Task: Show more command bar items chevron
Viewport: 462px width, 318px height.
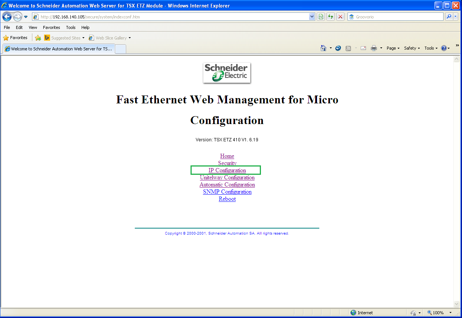Action: point(457,45)
